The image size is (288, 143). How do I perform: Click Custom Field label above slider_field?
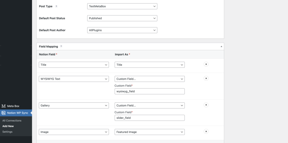(x=123, y=112)
